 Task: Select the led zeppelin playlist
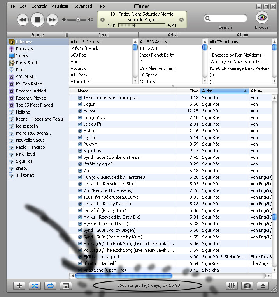(27, 126)
